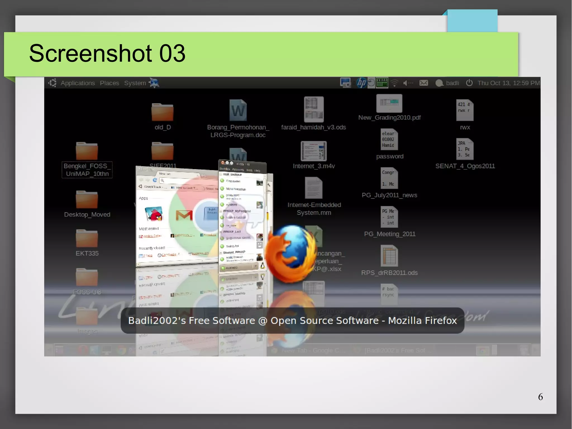Screen dimensions: 572x429
Task: Click Chrome reload button
Action: 155,180
